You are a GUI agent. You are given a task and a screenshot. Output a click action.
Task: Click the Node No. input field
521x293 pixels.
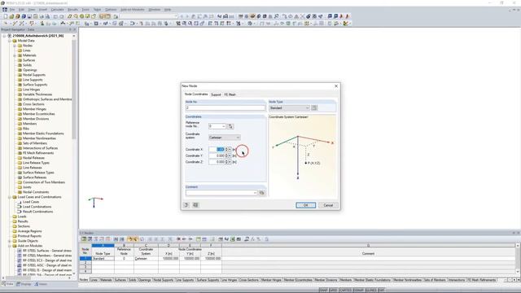(225, 107)
